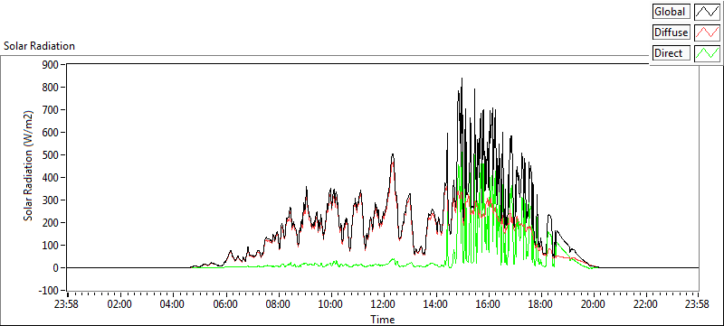
Task: Click the 10:00 time axis label
Action: pos(330,304)
